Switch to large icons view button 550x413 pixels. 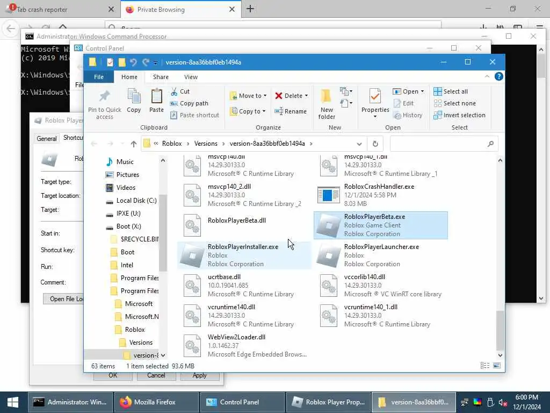pos(497,366)
